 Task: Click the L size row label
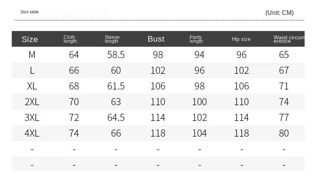(x=32, y=70)
